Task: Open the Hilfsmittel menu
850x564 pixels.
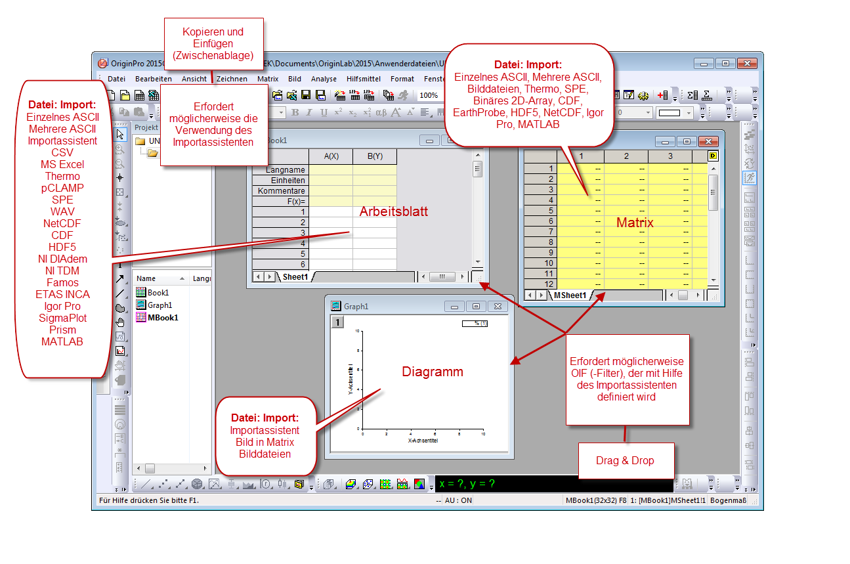Action: (364, 79)
